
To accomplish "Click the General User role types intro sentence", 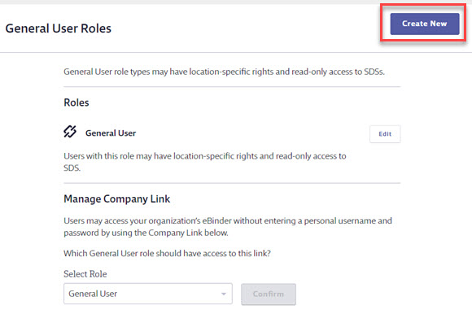I will click(224, 72).
